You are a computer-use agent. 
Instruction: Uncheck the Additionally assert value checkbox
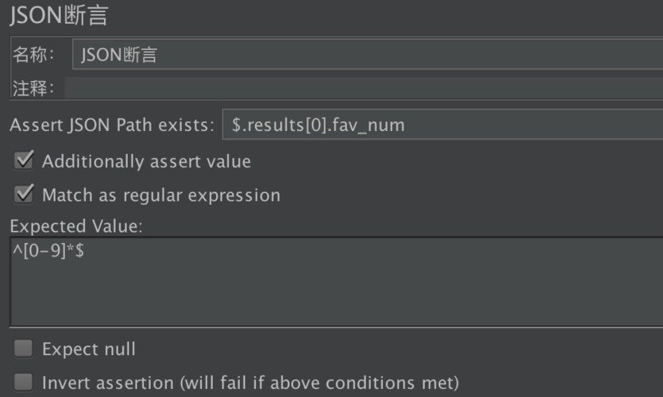(x=25, y=161)
